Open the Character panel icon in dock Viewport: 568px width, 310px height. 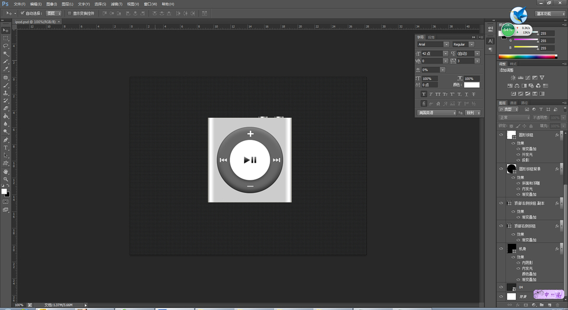(x=490, y=41)
